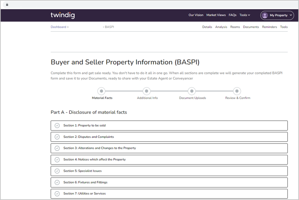Expand Section 6: Fixtures and Fittings
This screenshot has width=299, height=200.
(169, 182)
